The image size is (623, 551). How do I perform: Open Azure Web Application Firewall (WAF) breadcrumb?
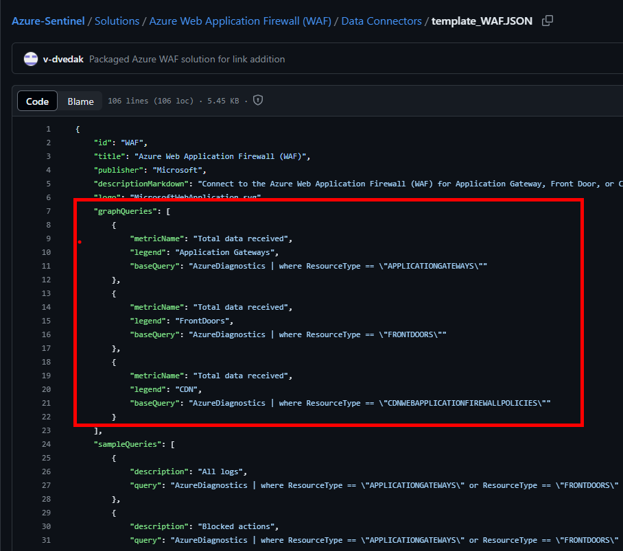[x=240, y=21]
